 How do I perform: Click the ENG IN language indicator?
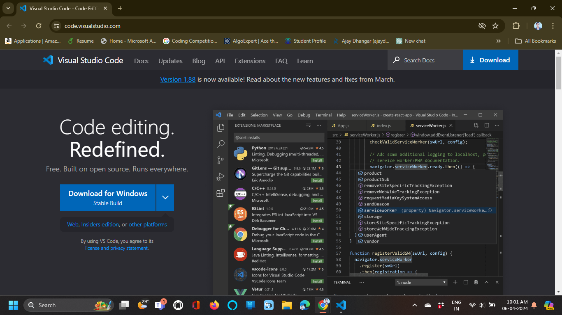[x=457, y=305]
